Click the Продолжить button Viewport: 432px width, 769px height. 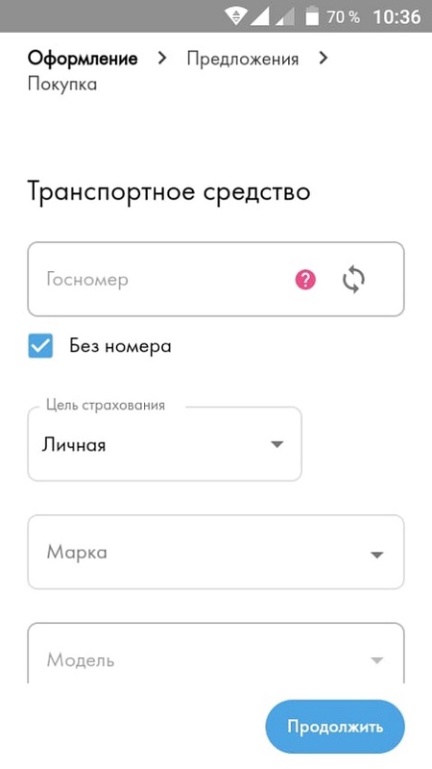tap(335, 727)
